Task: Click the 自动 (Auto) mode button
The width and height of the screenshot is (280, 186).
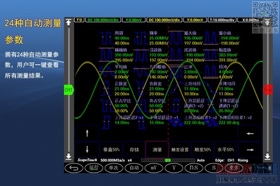Action: click(134, 168)
